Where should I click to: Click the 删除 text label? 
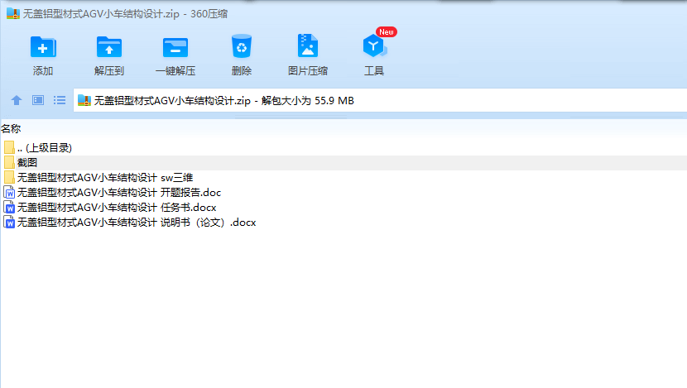(x=242, y=70)
